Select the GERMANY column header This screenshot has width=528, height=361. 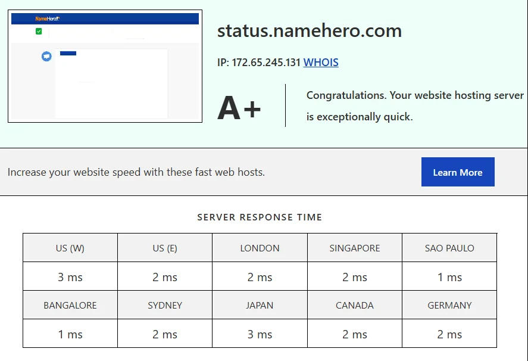point(449,304)
